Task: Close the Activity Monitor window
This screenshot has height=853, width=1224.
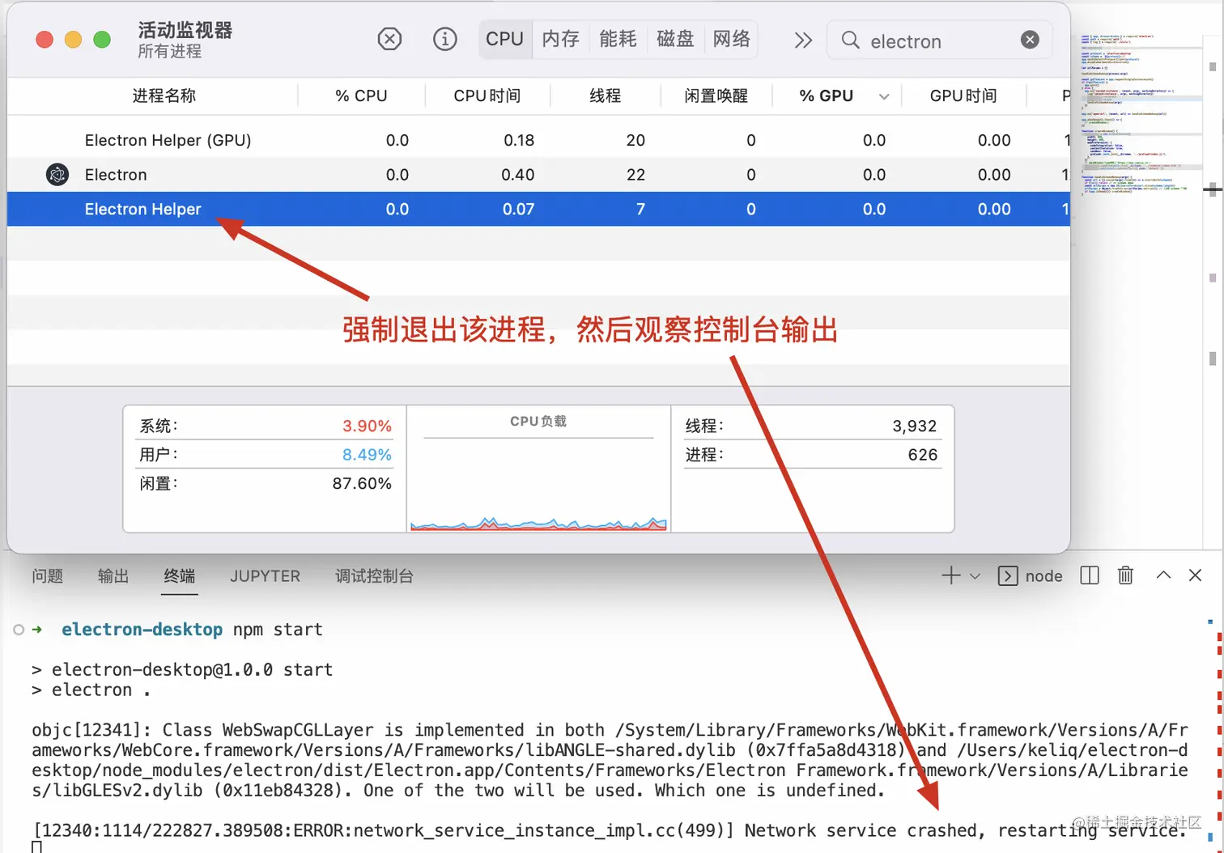Action: 45,40
